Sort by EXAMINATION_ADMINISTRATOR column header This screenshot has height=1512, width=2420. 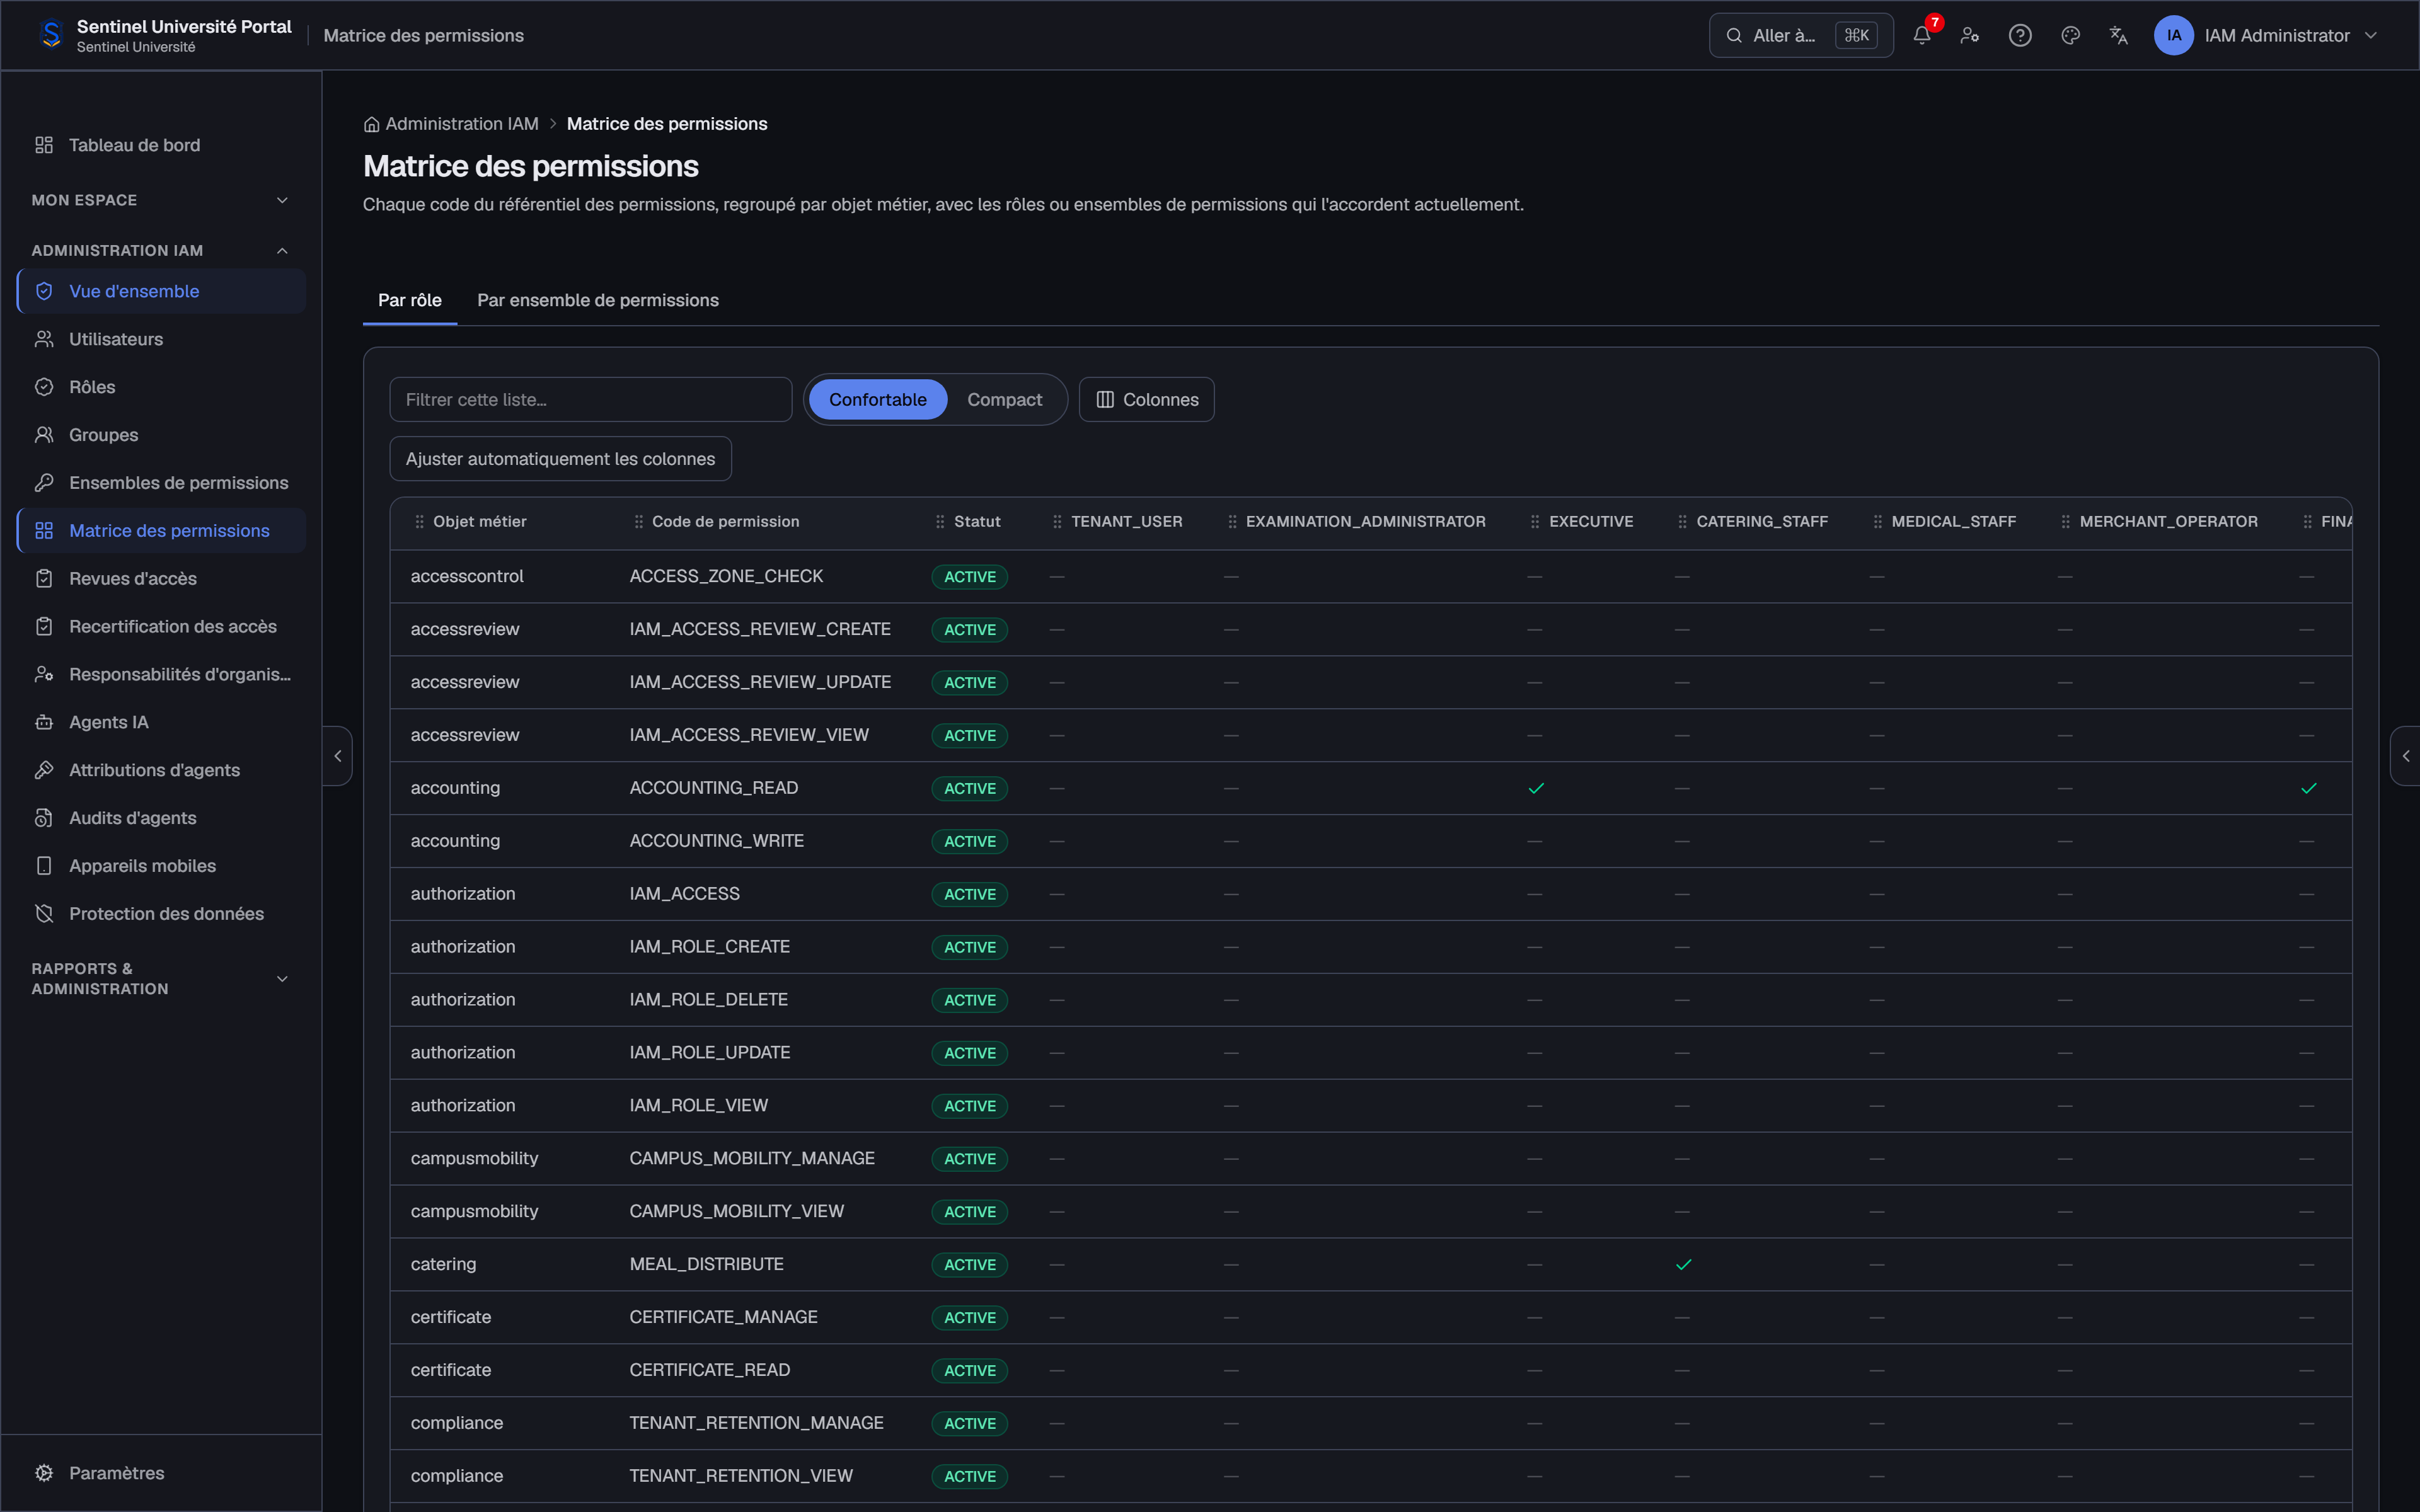tap(1365, 522)
